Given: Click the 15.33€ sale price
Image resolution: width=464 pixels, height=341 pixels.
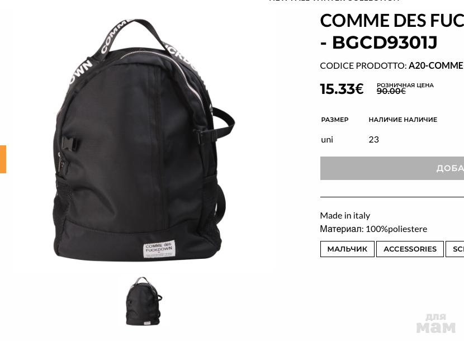Looking at the screenshot, I should (342, 89).
